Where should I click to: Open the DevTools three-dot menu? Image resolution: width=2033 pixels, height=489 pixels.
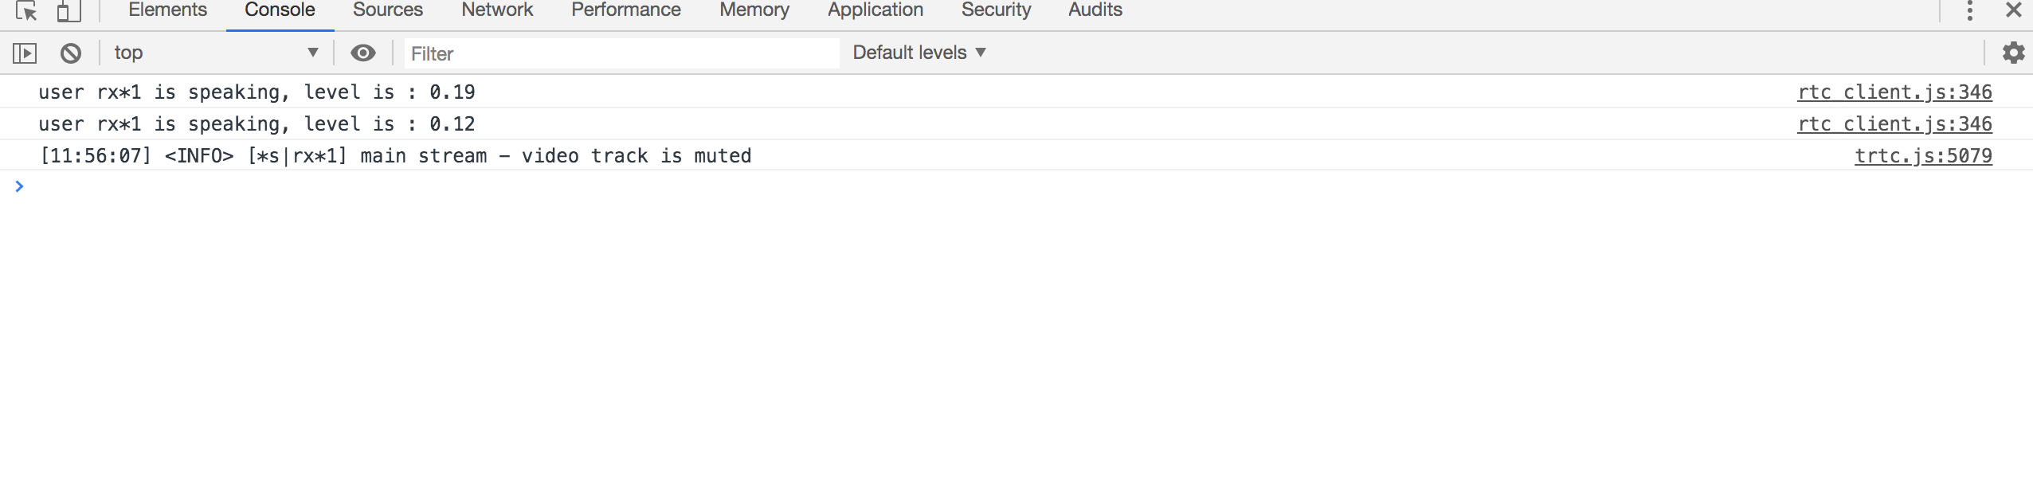[x=1970, y=10]
